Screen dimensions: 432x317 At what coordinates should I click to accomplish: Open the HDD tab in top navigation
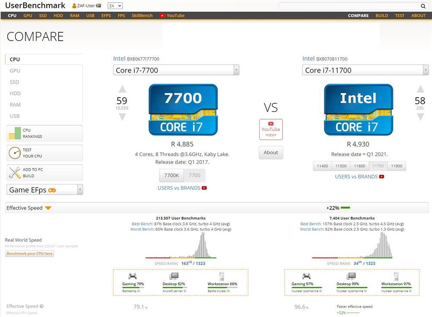58,16
